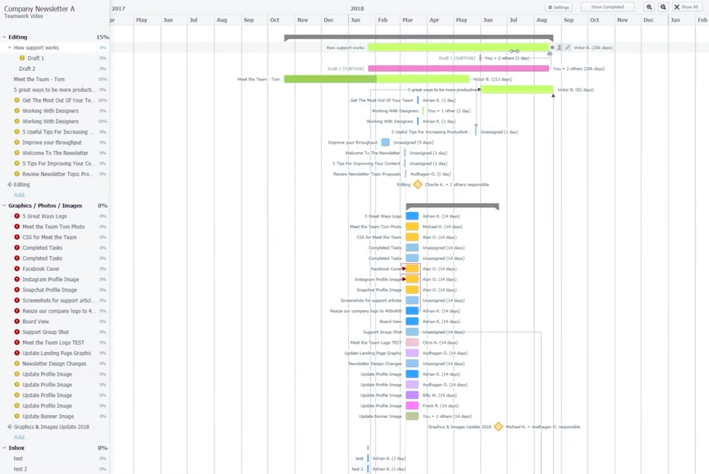Click red status icon of Update Landing Page Graphic
Screen dimensions: 709x474
pyautogui.click(x=17, y=353)
